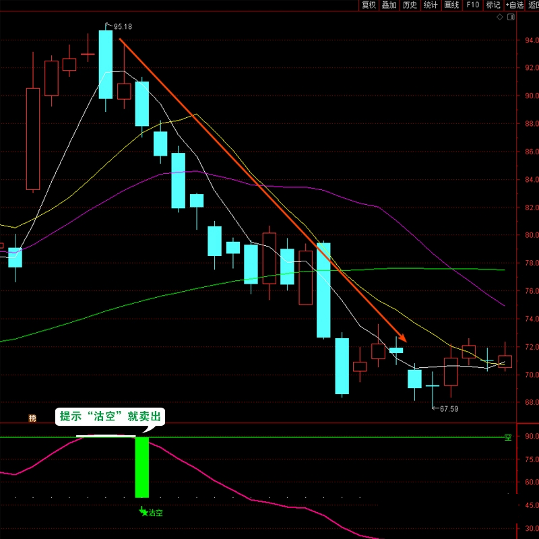The image size is (539, 539).
Task: Open the F10 company info
Action: pyautogui.click(x=473, y=5)
